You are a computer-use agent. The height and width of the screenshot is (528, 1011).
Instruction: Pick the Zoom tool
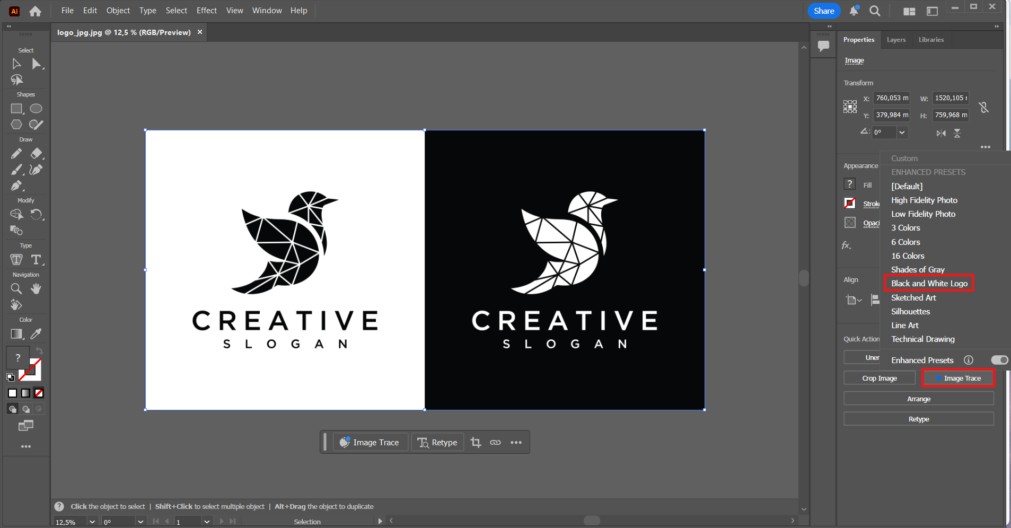point(16,289)
